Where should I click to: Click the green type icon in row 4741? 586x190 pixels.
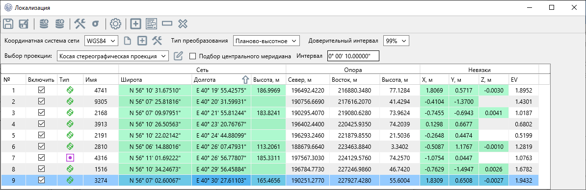(x=70, y=90)
